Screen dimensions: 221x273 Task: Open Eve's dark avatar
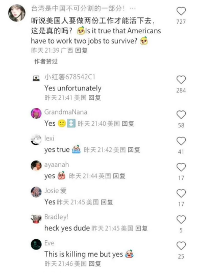36,244
